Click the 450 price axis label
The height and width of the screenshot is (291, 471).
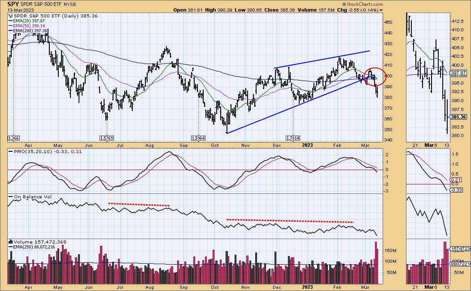[x=388, y=22]
